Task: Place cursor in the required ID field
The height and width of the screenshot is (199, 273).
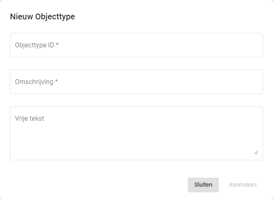Action: (x=136, y=45)
